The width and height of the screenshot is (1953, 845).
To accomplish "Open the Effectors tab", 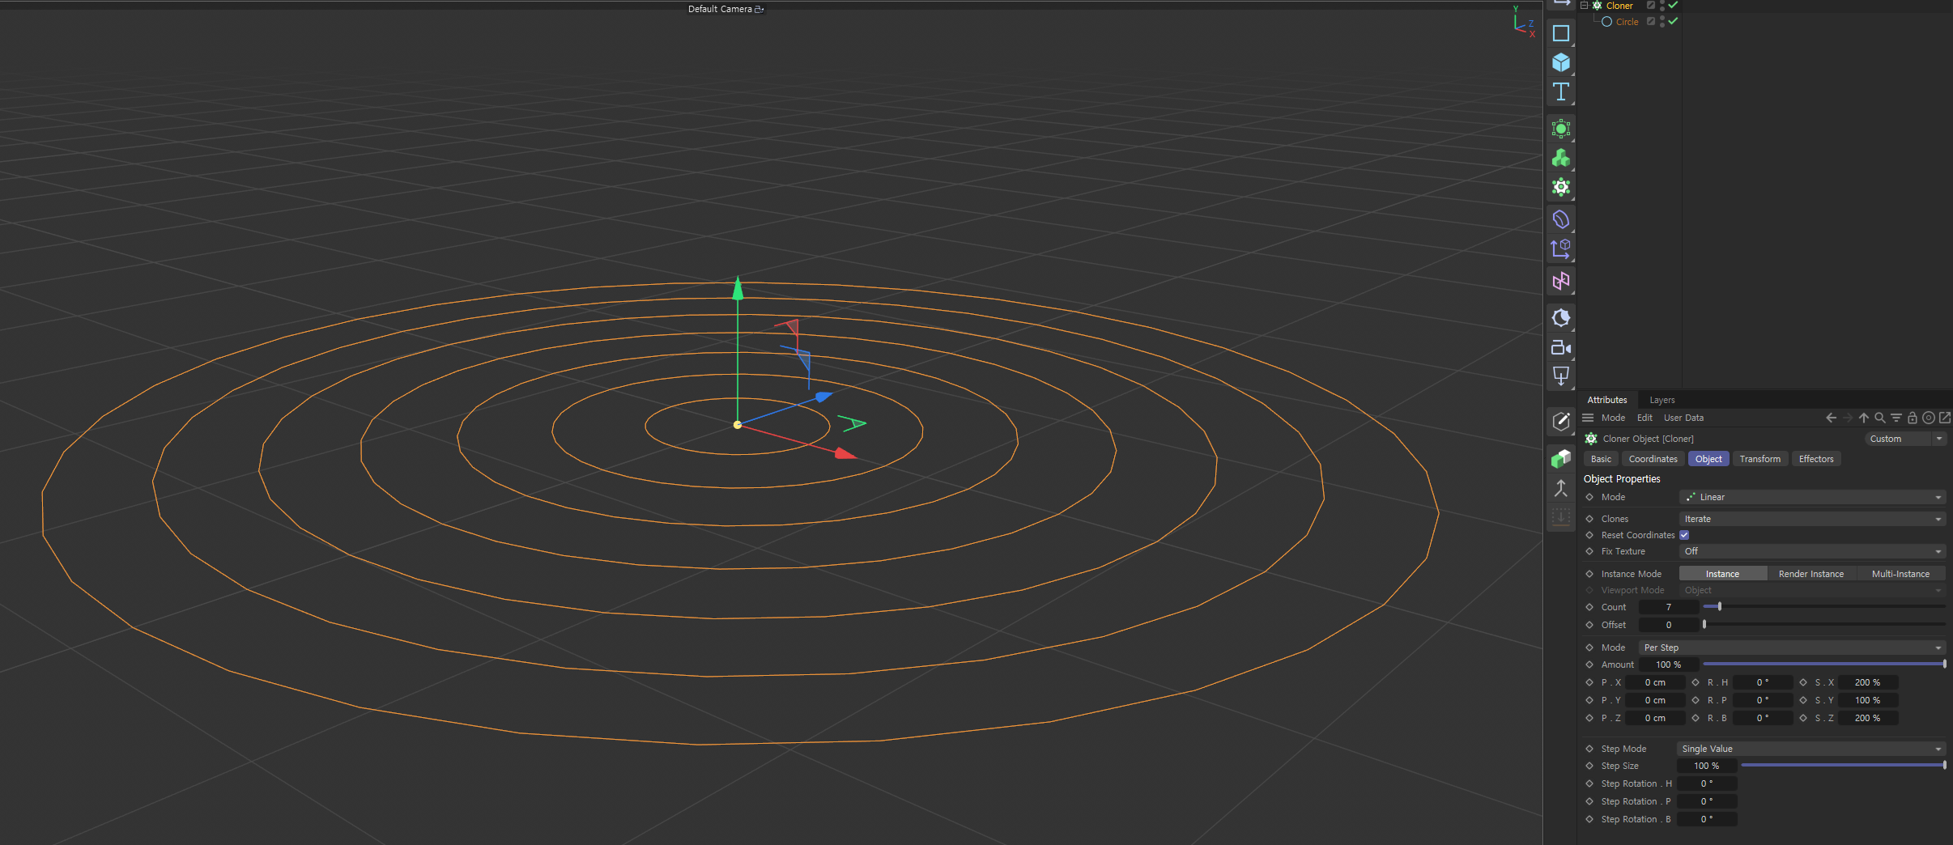I will click(x=1815, y=459).
